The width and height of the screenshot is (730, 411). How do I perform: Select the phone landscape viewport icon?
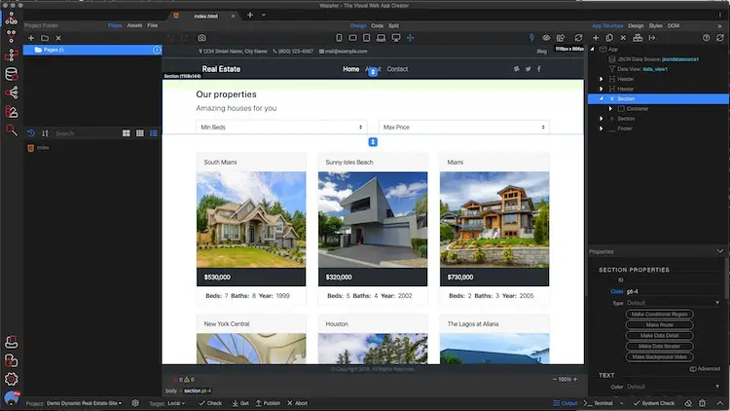pos(352,38)
